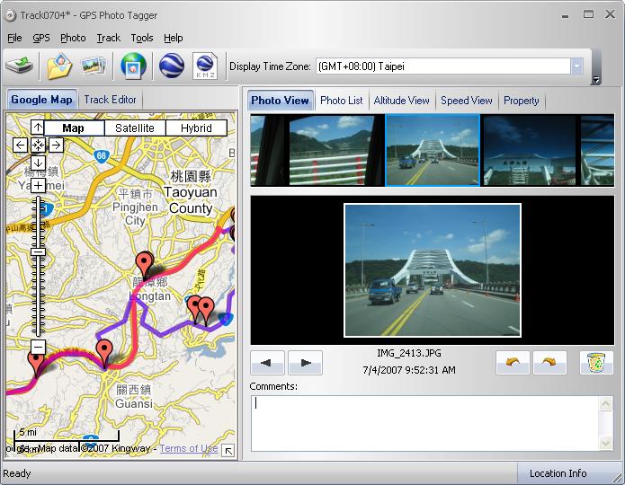Pan the map right with the arrow
The image size is (625, 485).
point(56,145)
